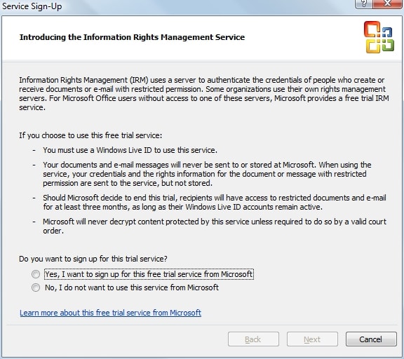404x359 pixels.
Task: Click the help question mark button in title bar
Action: (x=363, y=4)
